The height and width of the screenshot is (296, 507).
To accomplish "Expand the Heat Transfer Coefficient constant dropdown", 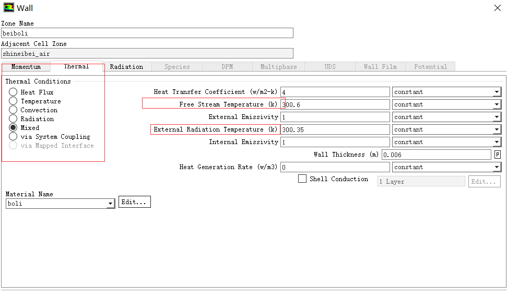I will pos(446,92).
